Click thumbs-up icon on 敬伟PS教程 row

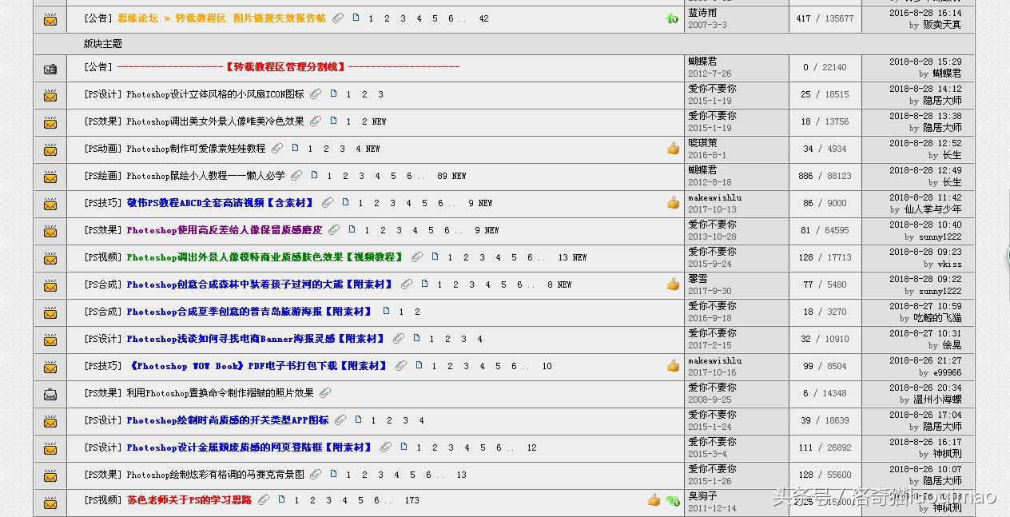coord(673,202)
